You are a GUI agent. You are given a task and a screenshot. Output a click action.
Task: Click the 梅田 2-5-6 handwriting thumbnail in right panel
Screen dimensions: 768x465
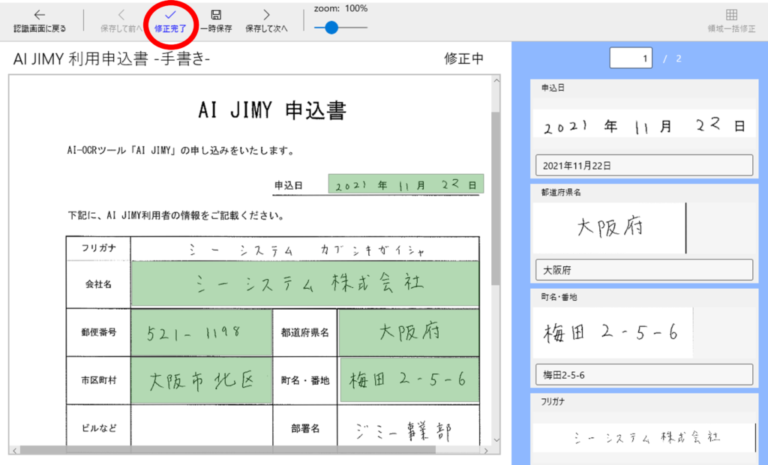pos(613,333)
